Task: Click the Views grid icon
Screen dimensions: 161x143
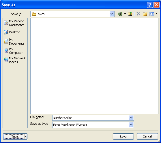Action: point(152,14)
